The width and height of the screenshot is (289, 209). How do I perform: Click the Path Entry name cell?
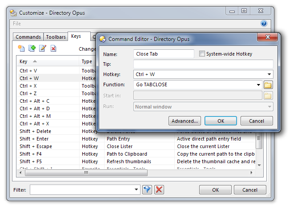(118, 139)
